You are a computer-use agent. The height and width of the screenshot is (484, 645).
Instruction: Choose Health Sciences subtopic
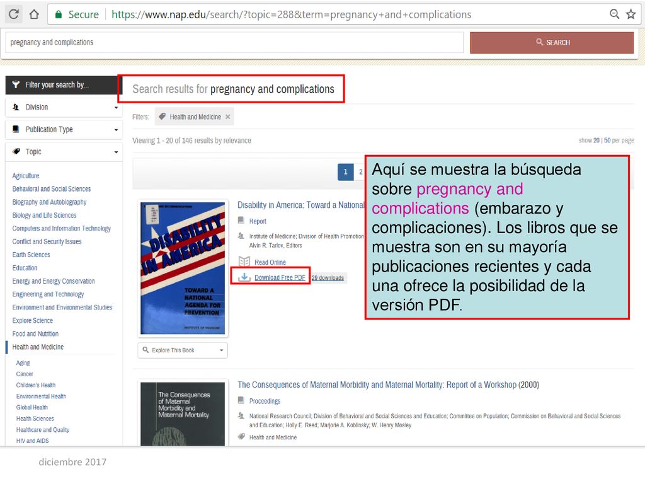[35, 418]
